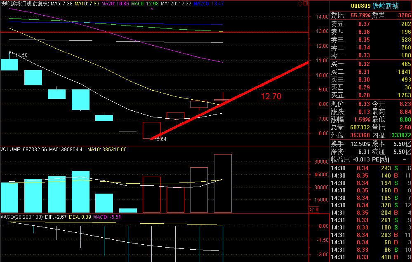Click the 14:30 tick with volume 243
The height and width of the screenshot is (262, 412).
(x=371, y=168)
